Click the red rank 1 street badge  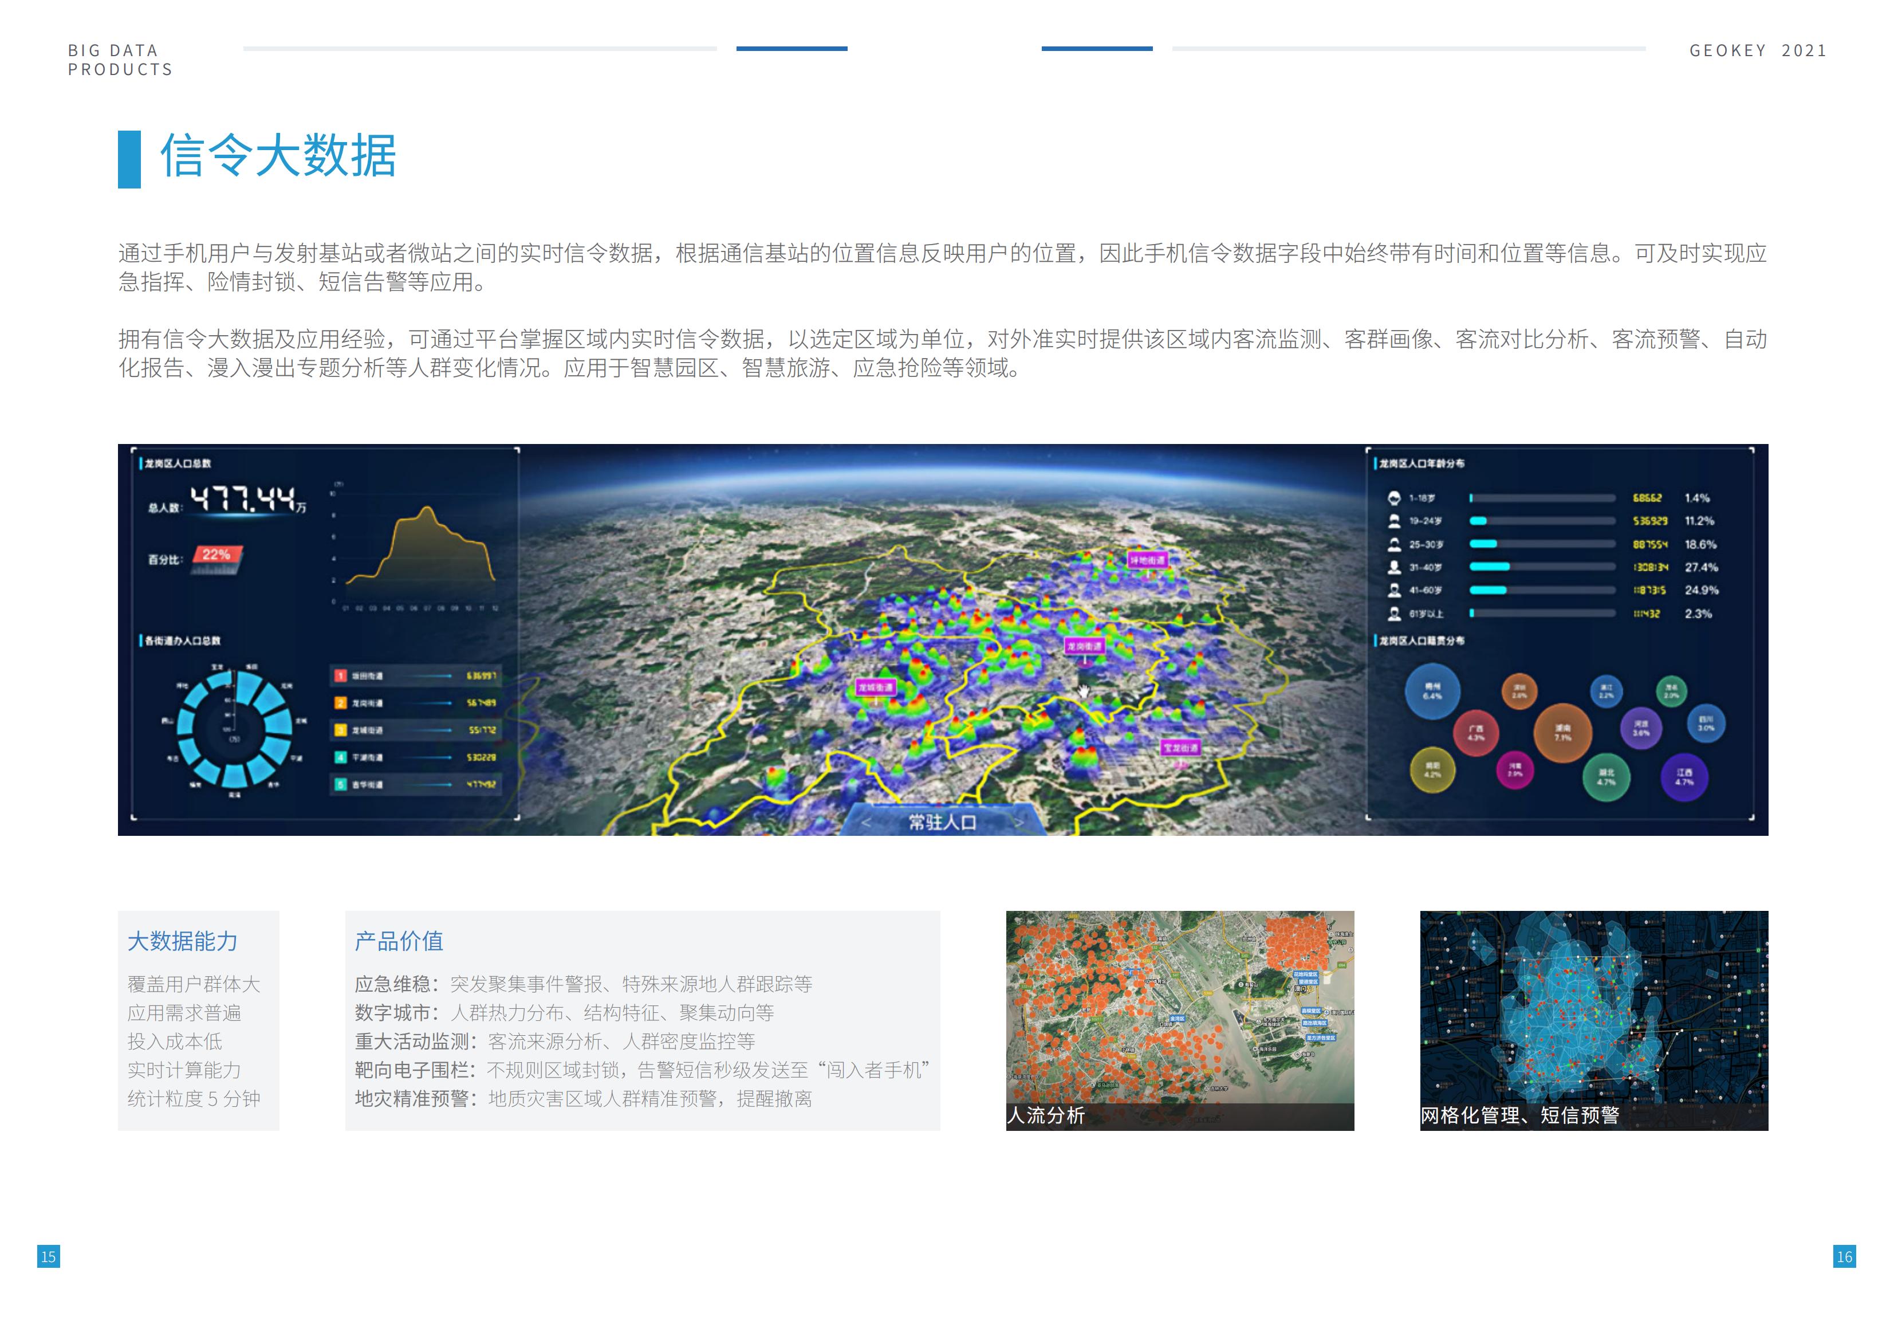tap(341, 676)
